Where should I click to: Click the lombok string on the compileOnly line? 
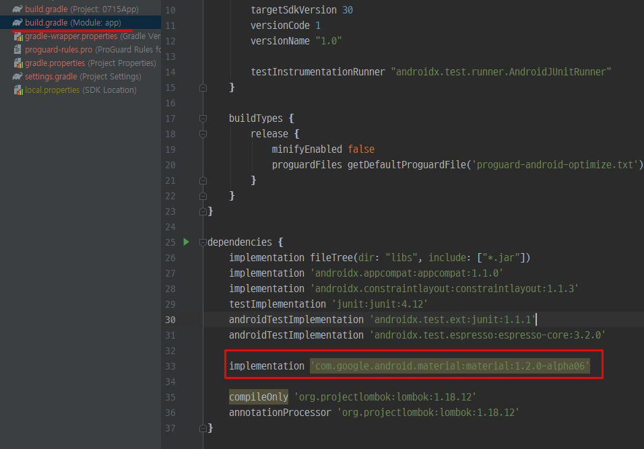pyautogui.click(x=385, y=397)
